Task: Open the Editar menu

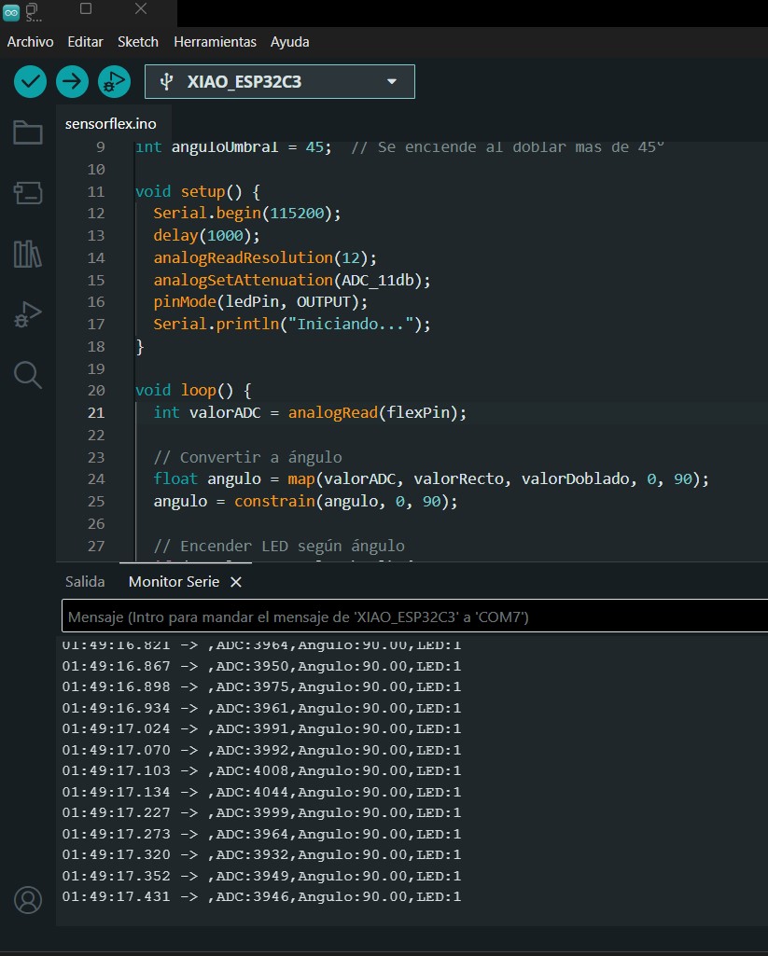Action: tap(86, 42)
